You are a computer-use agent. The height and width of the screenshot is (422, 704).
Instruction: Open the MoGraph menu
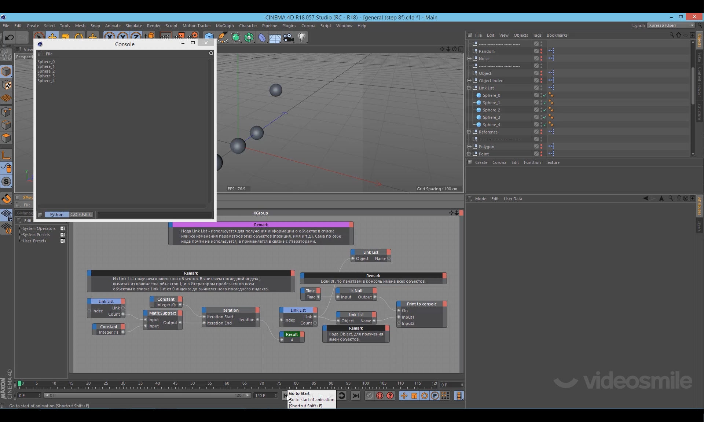(224, 26)
